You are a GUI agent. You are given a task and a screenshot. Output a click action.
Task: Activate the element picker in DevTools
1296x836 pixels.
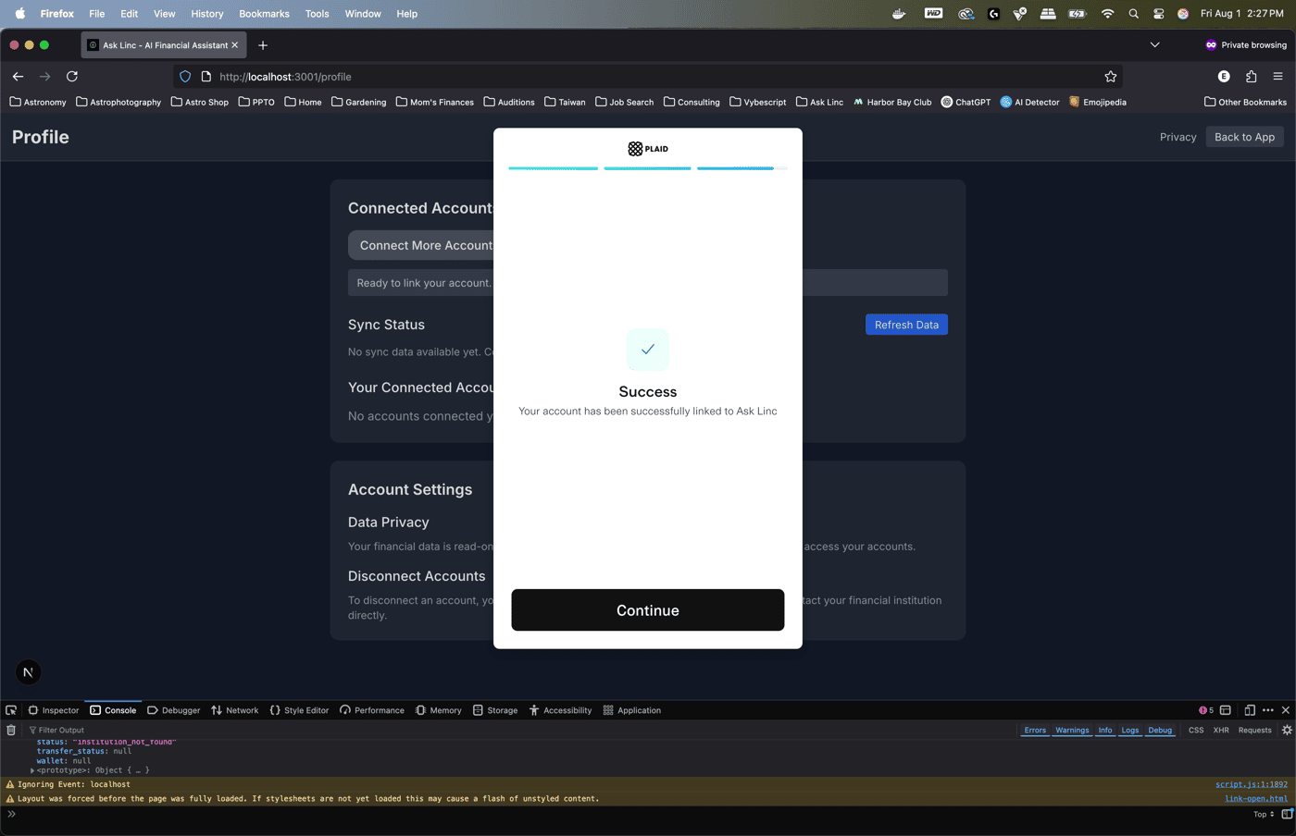pyautogui.click(x=11, y=710)
